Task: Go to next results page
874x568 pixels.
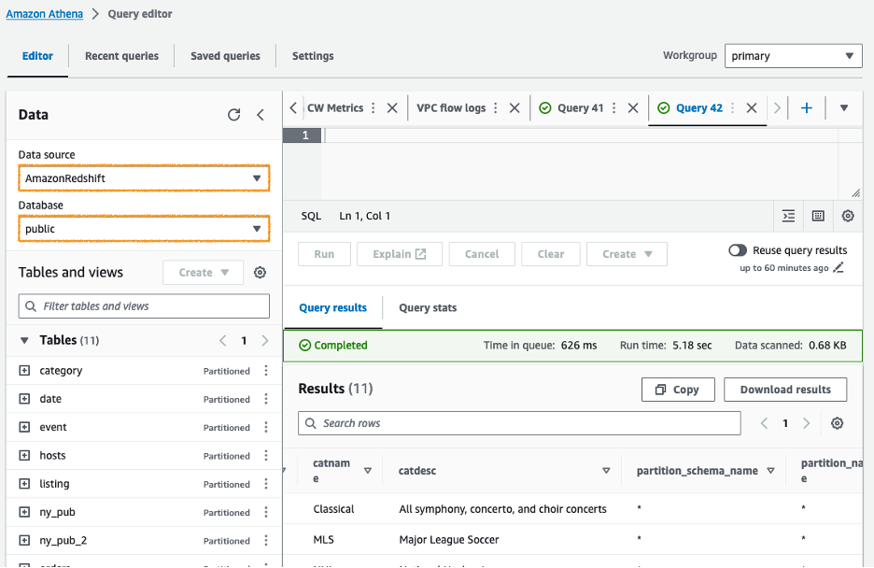Action: (x=806, y=423)
